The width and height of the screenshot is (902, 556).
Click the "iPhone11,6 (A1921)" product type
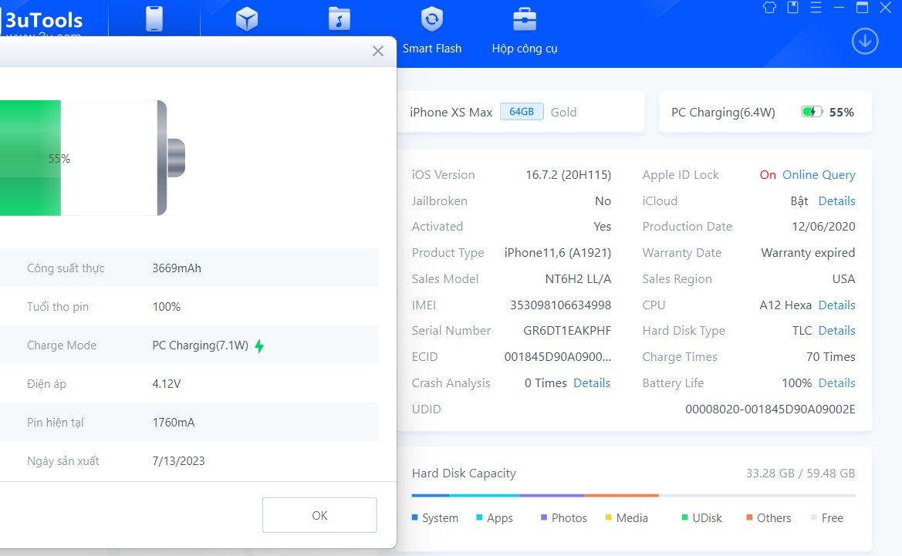pyautogui.click(x=557, y=252)
